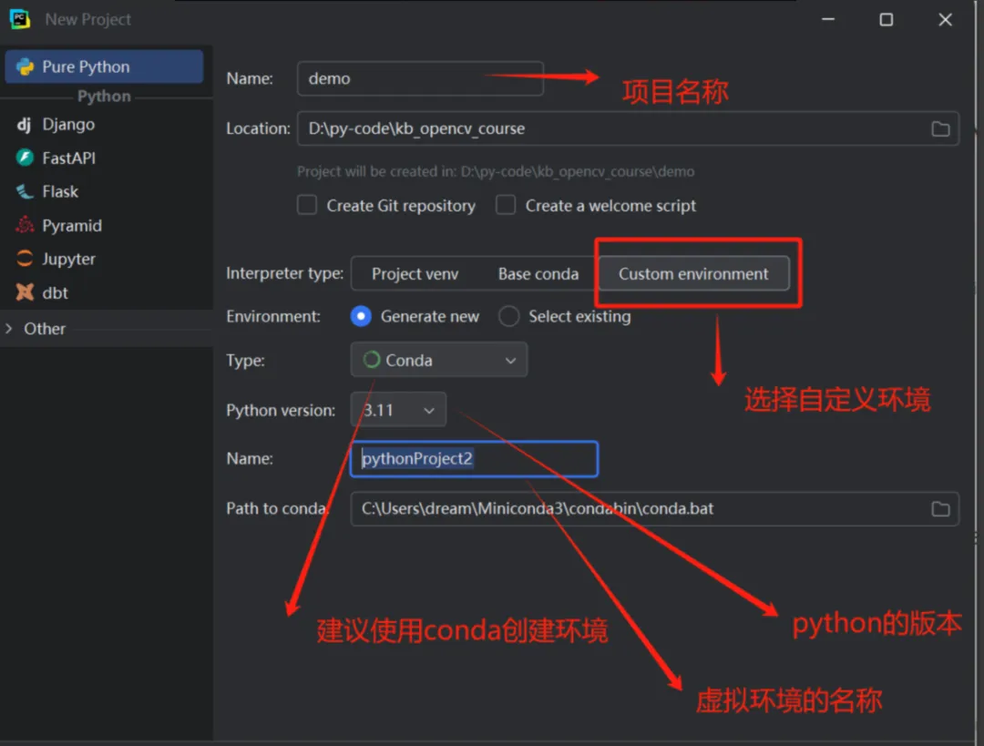Click the Django dj icon
This screenshot has height=746, width=984.
coord(24,124)
